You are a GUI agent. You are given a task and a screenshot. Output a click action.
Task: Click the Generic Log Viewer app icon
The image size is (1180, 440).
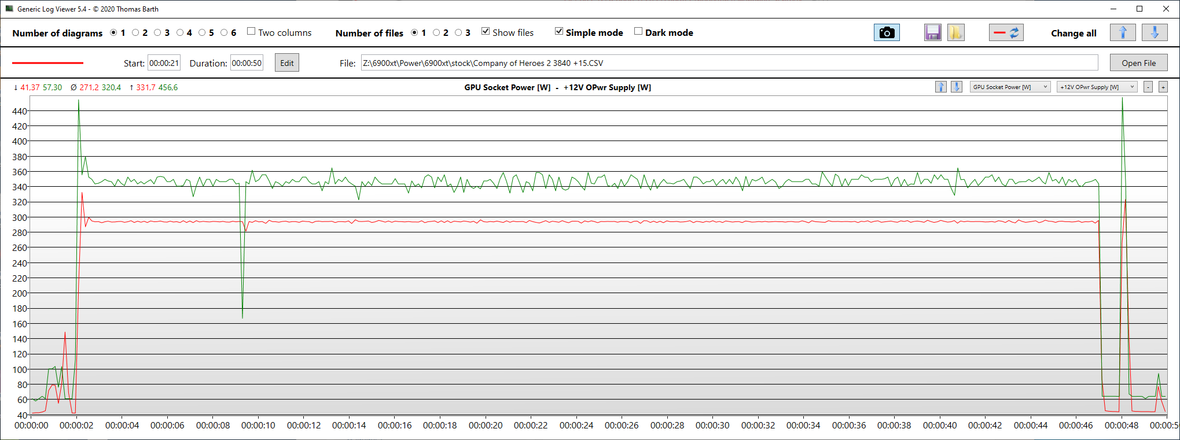click(x=9, y=9)
